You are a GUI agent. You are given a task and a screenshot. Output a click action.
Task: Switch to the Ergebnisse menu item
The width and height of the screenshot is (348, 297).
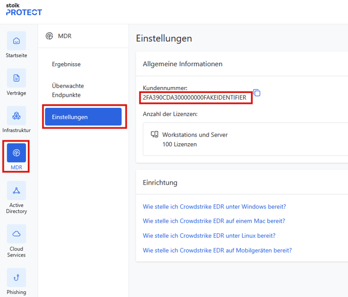click(x=66, y=64)
